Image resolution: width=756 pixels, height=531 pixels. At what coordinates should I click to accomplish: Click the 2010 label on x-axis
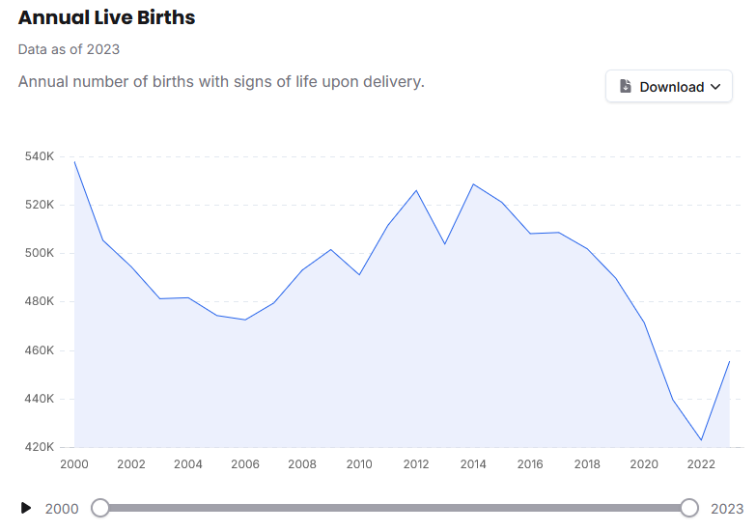click(359, 464)
